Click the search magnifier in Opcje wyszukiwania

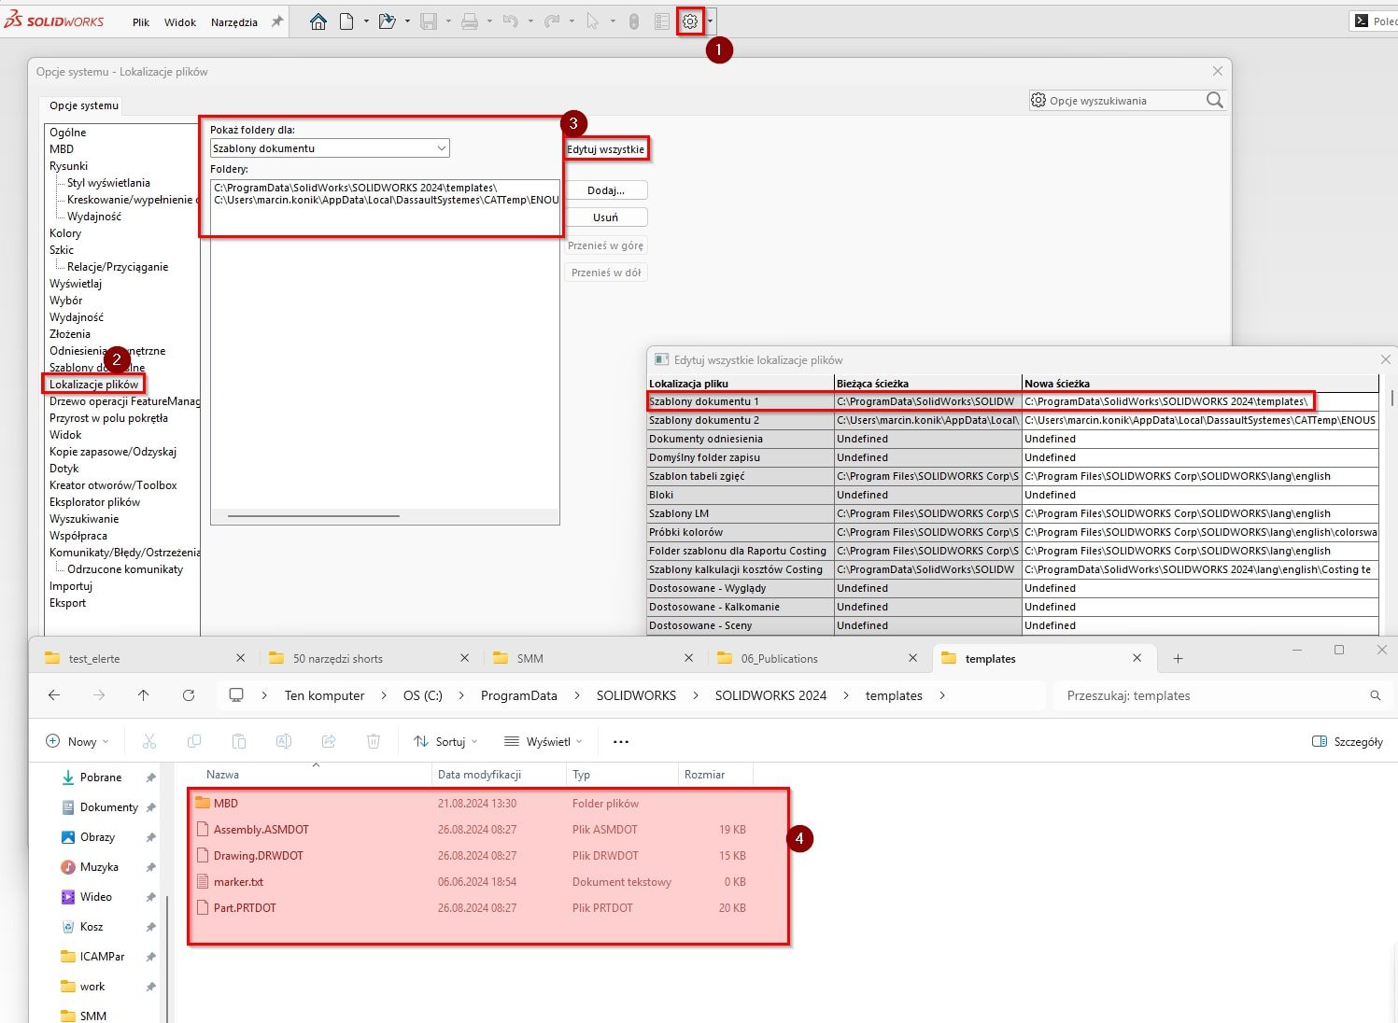coord(1214,100)
